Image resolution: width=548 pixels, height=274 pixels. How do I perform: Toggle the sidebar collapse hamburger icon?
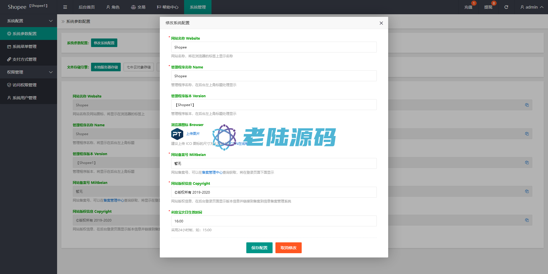point(65,7)
